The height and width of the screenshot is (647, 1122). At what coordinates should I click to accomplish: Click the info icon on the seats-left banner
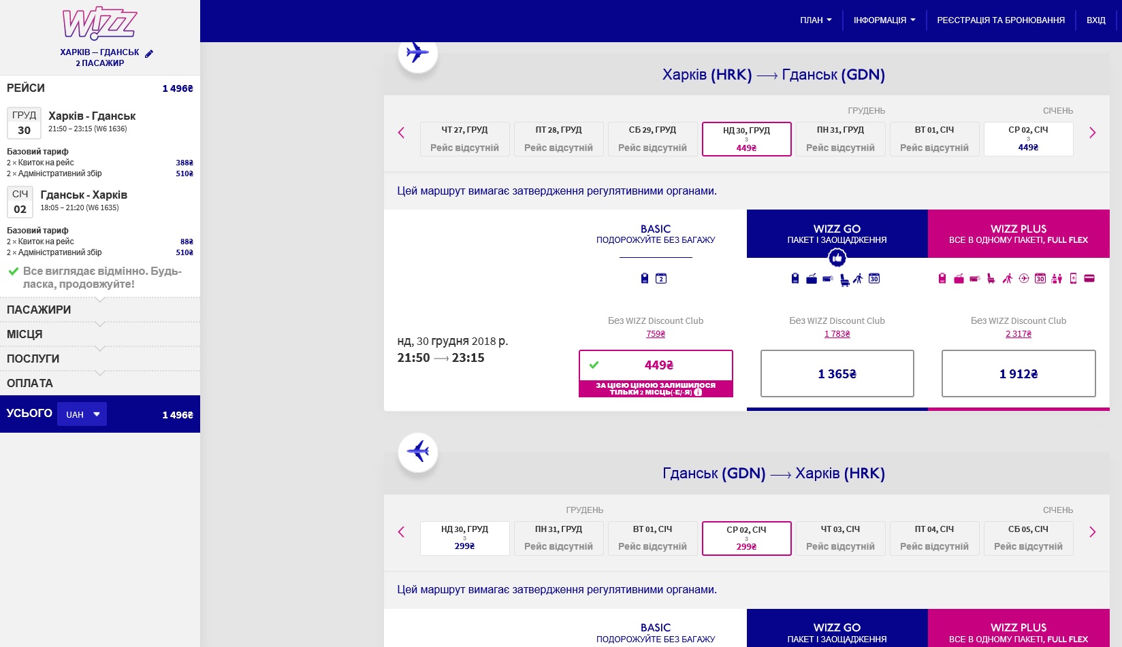[698, 392]
